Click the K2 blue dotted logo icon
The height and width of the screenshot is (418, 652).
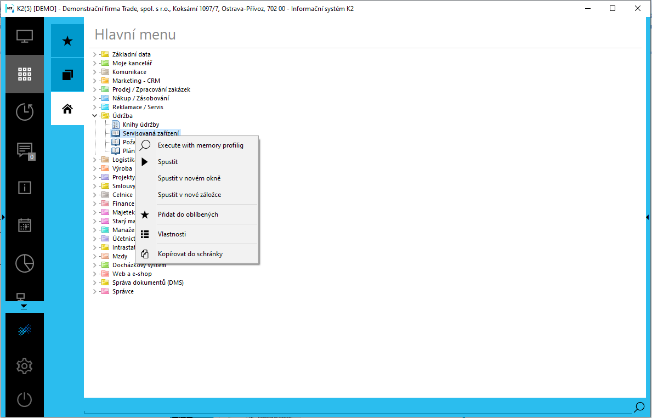click(x=25, y=331)
